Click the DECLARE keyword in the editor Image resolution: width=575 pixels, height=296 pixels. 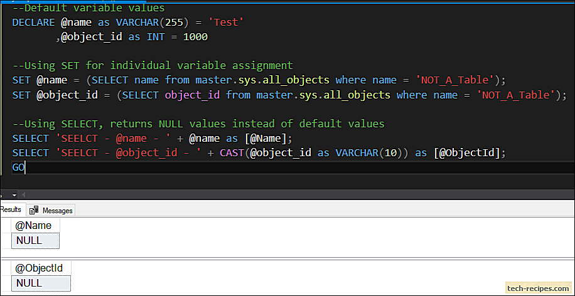(x=33, y=23)
